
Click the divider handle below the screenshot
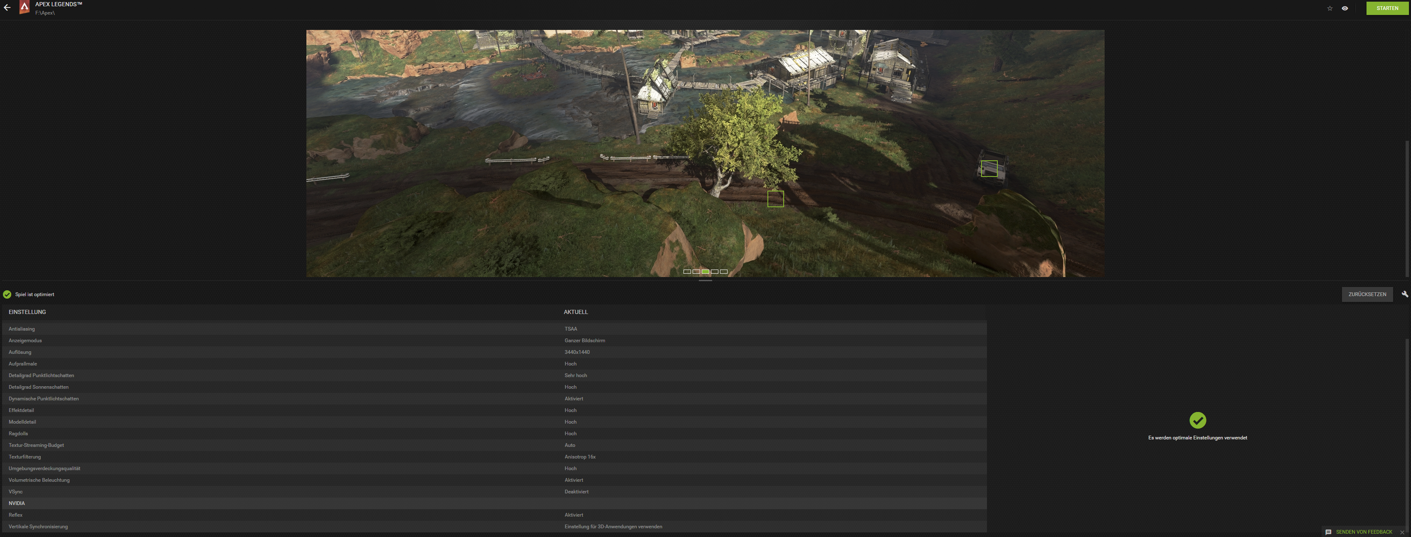click(705, 281)
